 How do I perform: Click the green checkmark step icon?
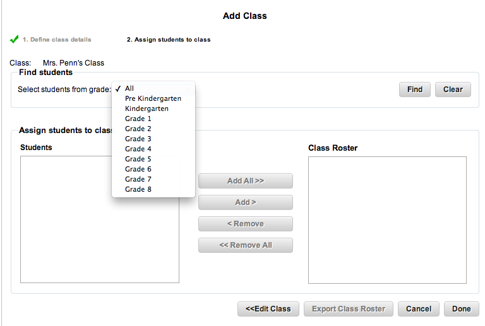[14, 39]
